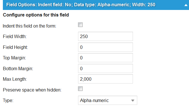
Task: Click the Field Height label
Action: tap(15, 47)
